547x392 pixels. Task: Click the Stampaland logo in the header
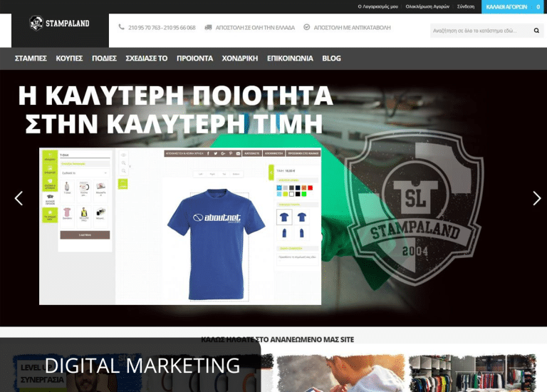tap(60, 24)
